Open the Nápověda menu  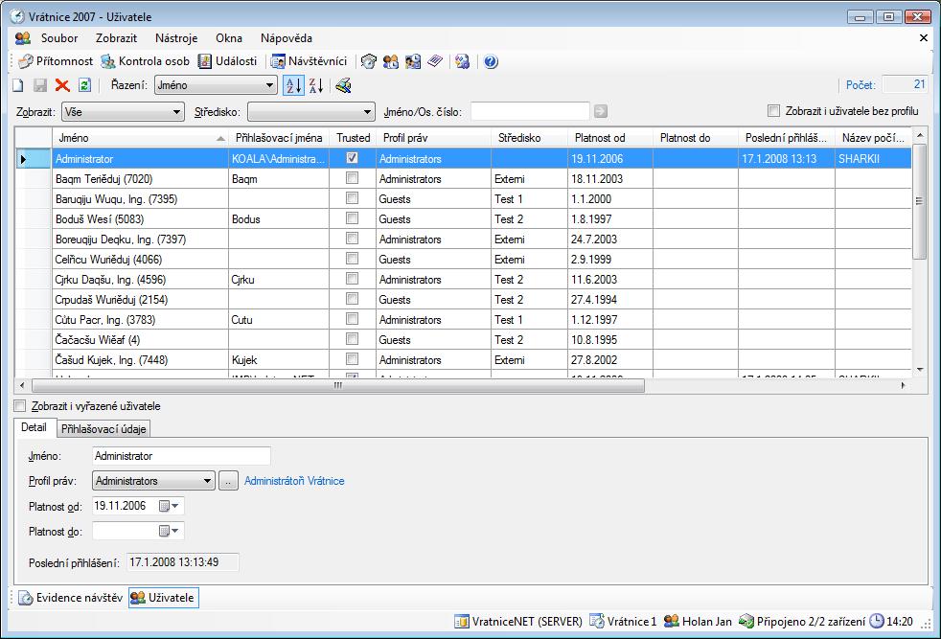(x=287, y=38)
